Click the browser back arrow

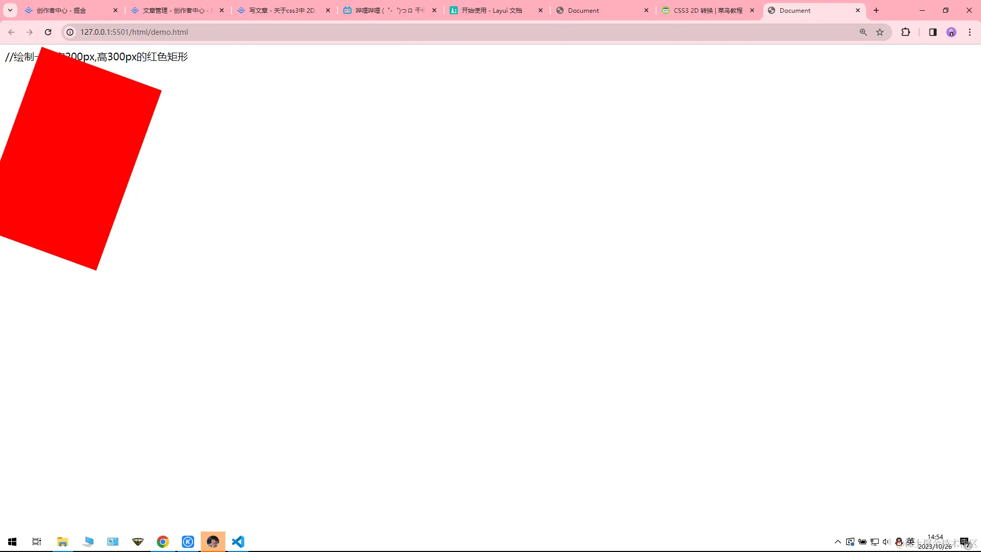[11, 32]
